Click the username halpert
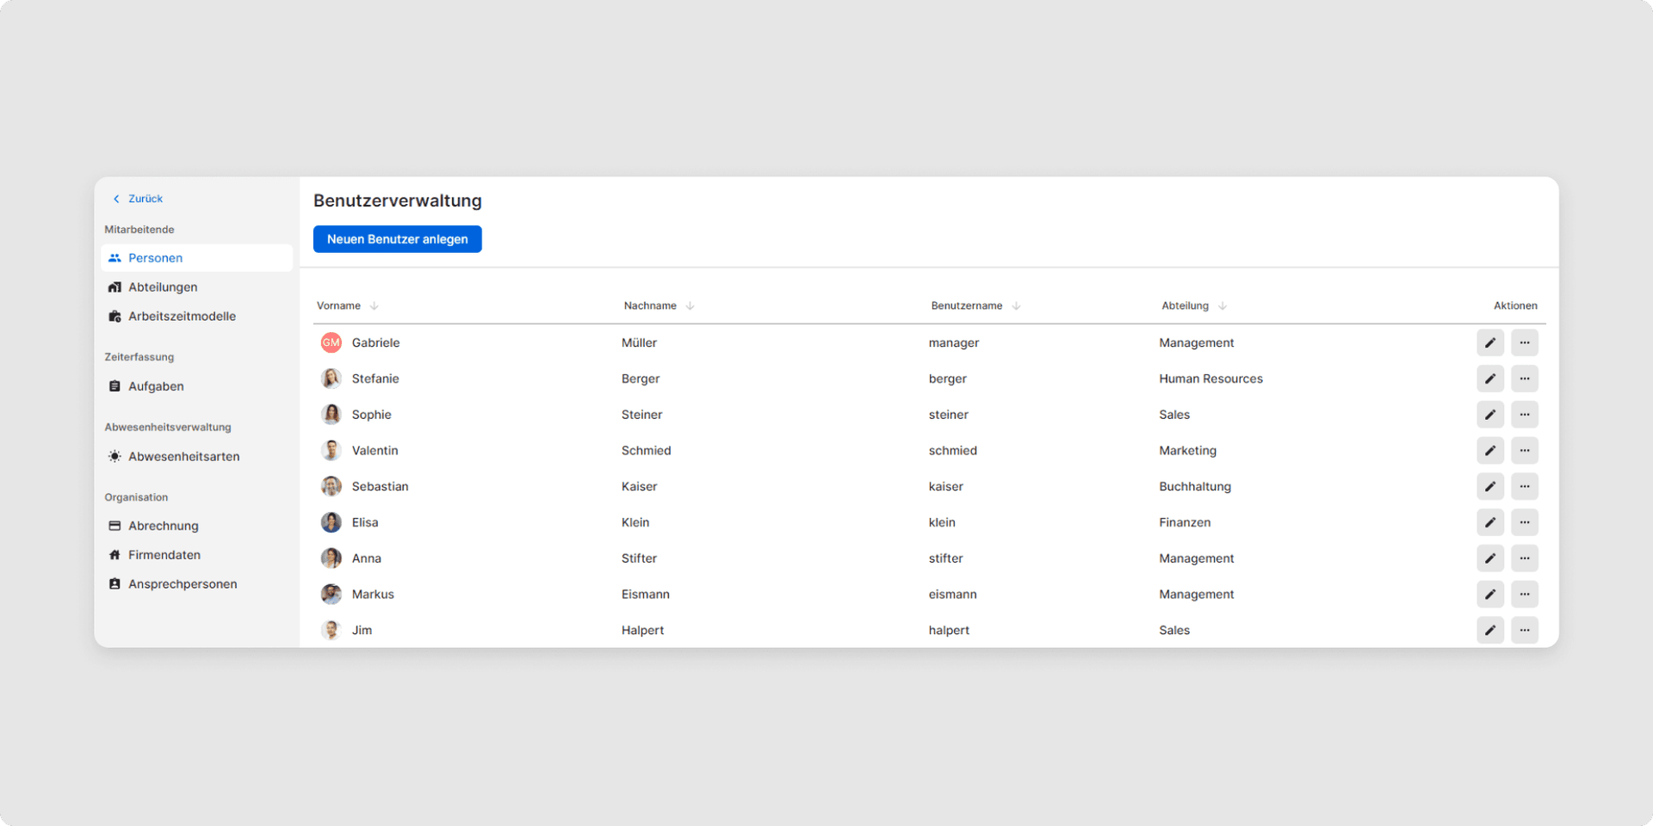 [949, 630]
